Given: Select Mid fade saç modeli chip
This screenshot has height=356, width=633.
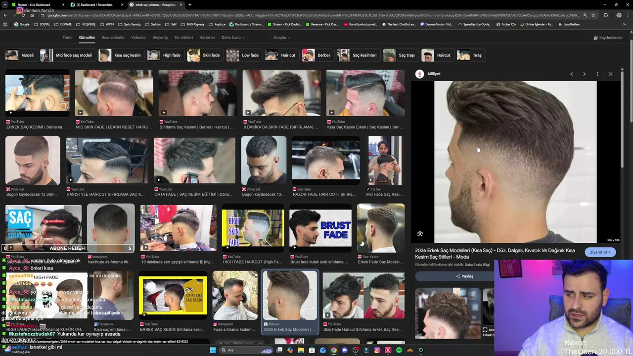Looking at the screenshot, I should pyautogui.click(x=66, y=55).
